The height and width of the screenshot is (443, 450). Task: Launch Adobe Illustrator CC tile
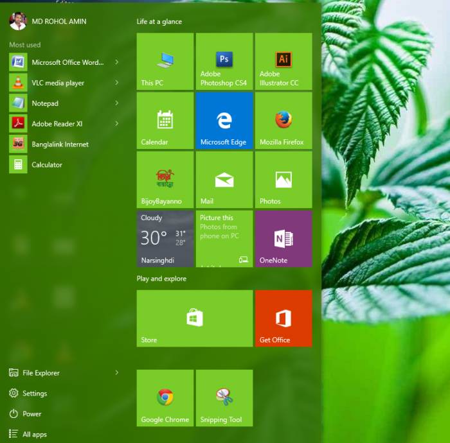click(x=283, y=62)
